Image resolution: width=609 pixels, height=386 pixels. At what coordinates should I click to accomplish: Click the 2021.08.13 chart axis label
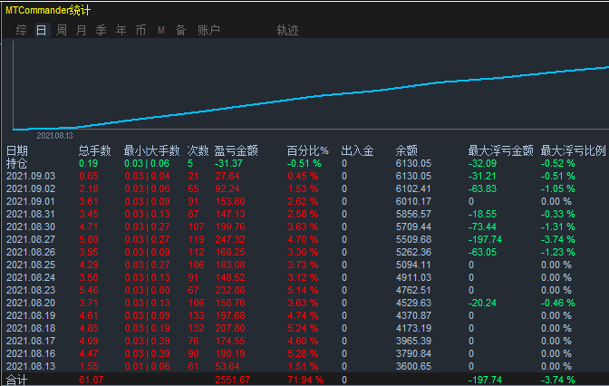coord(54,136)
